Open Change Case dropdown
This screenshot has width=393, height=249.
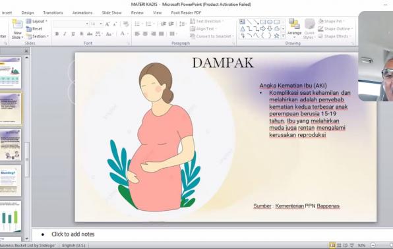(109, 34)
